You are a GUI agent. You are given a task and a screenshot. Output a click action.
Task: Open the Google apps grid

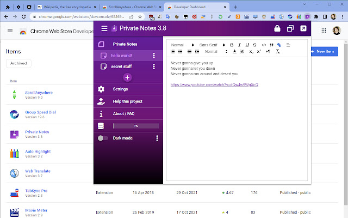[x=324, y=31]
